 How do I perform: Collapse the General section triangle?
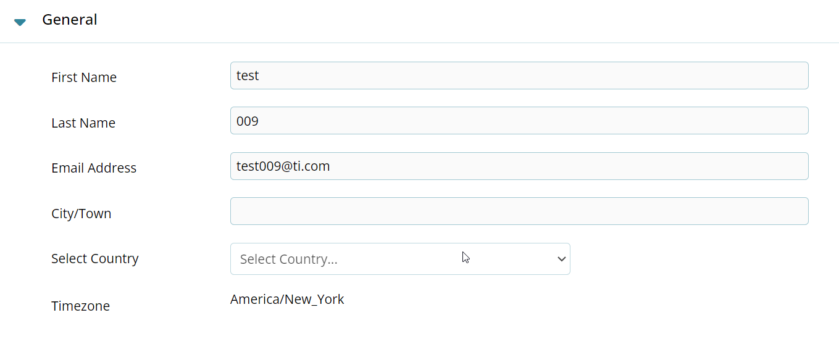[x=20, y=22]
